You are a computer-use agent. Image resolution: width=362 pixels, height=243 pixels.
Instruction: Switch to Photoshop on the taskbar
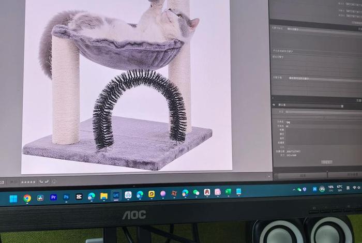click(66, 197)
